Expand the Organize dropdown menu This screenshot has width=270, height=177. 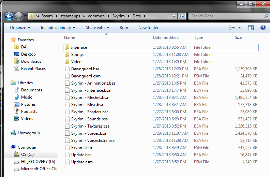20,28
